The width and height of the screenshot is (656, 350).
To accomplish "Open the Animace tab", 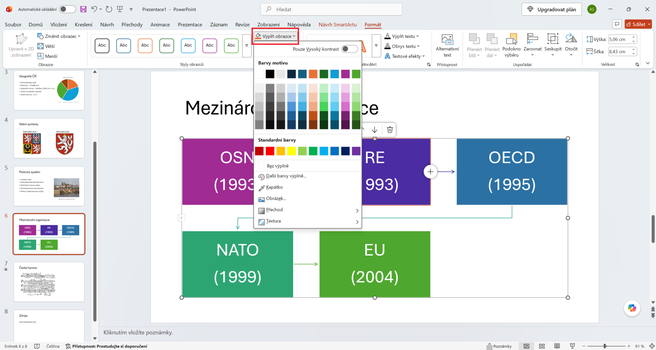I will (160, 25).
